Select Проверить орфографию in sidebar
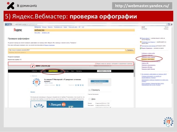177x132 pixels. 148,59
